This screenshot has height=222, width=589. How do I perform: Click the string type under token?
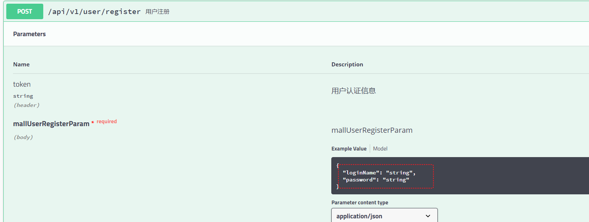coord(23,96)
